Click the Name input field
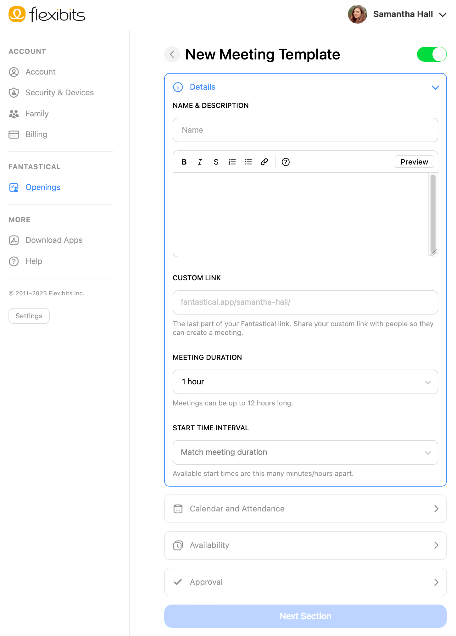This screenshot has height=636, width=456. [x=305, y=130]
